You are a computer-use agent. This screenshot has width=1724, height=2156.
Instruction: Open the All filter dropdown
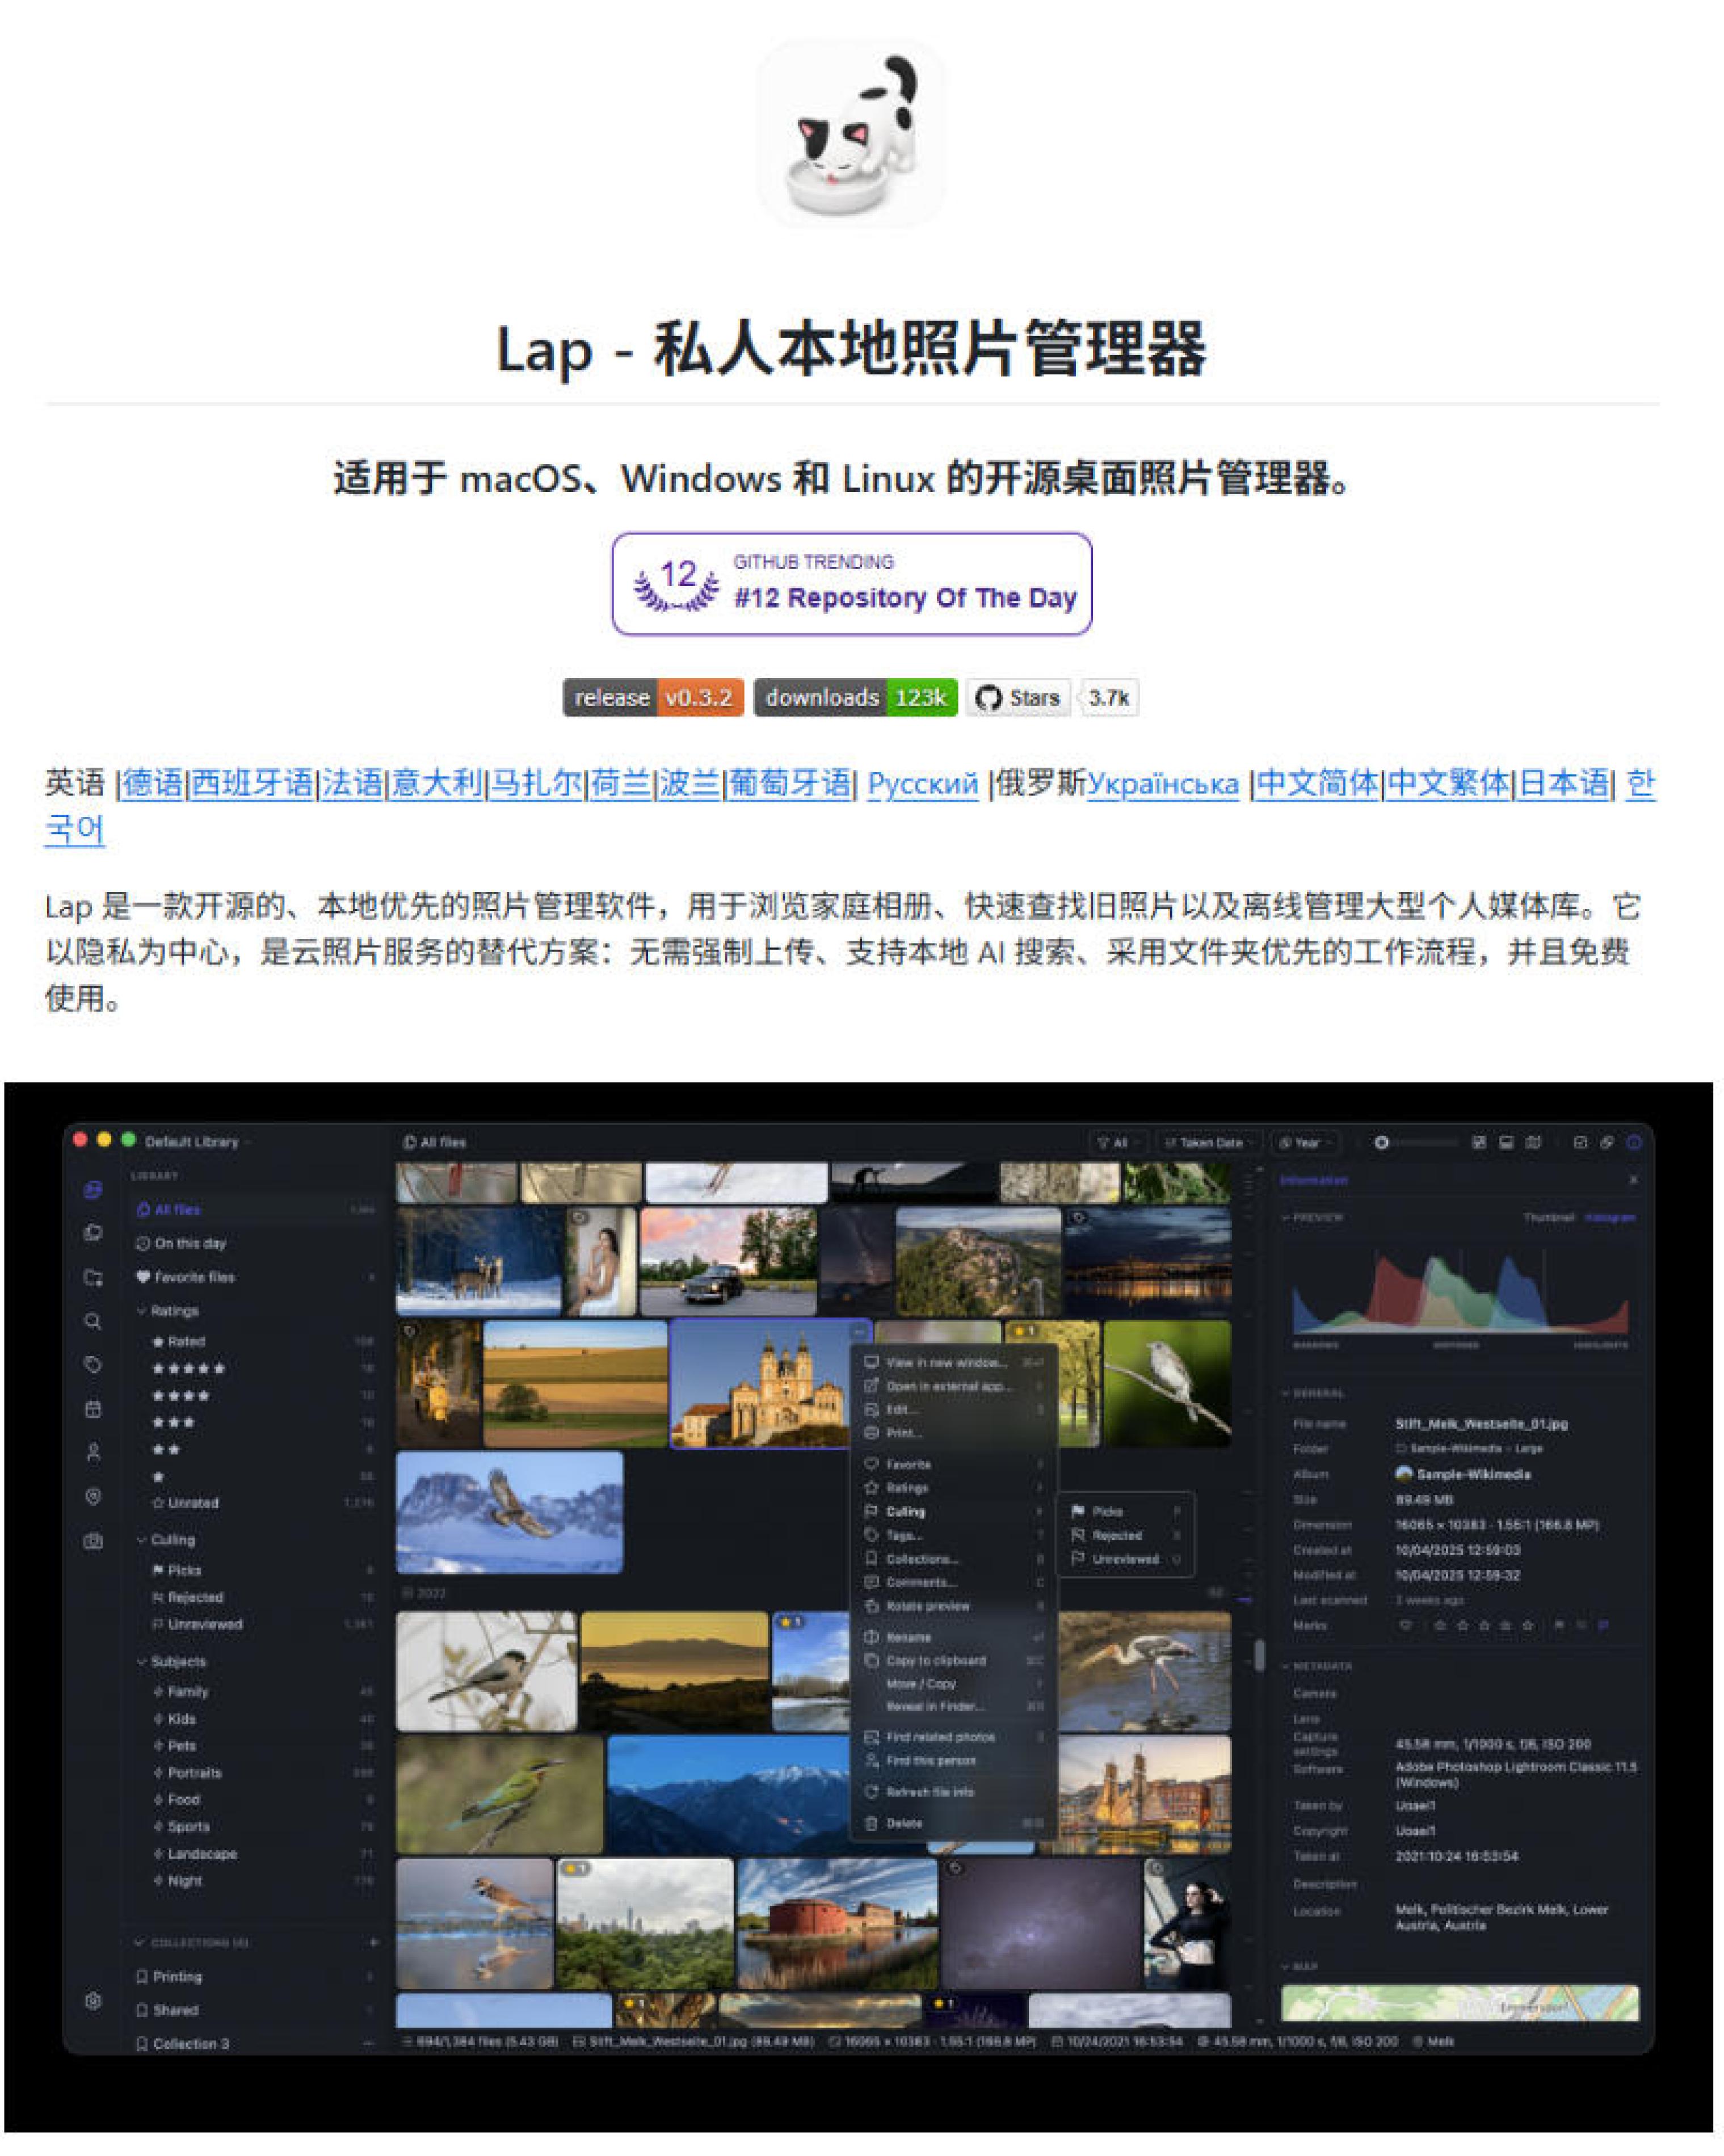point(1118,1142)
